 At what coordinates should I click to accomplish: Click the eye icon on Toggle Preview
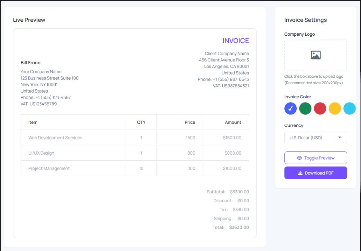click(x=299, y=158)
